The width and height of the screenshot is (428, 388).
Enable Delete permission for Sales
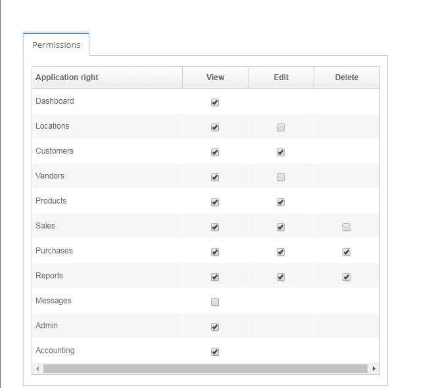pos(346,227)
